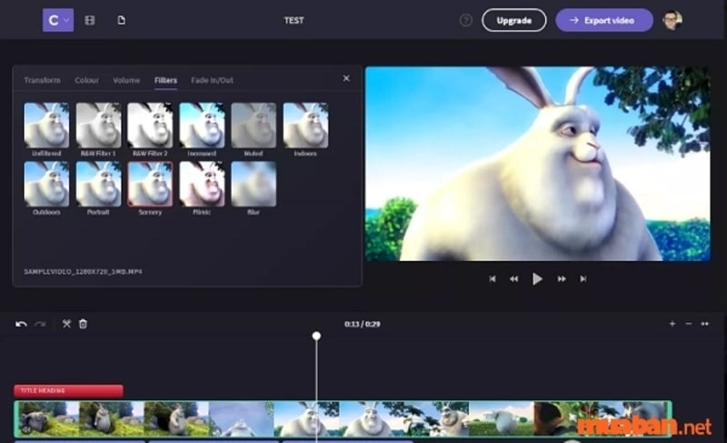Screen dimensions: 727x443
Task: Undo the last action
Action: tap(21, 324)
